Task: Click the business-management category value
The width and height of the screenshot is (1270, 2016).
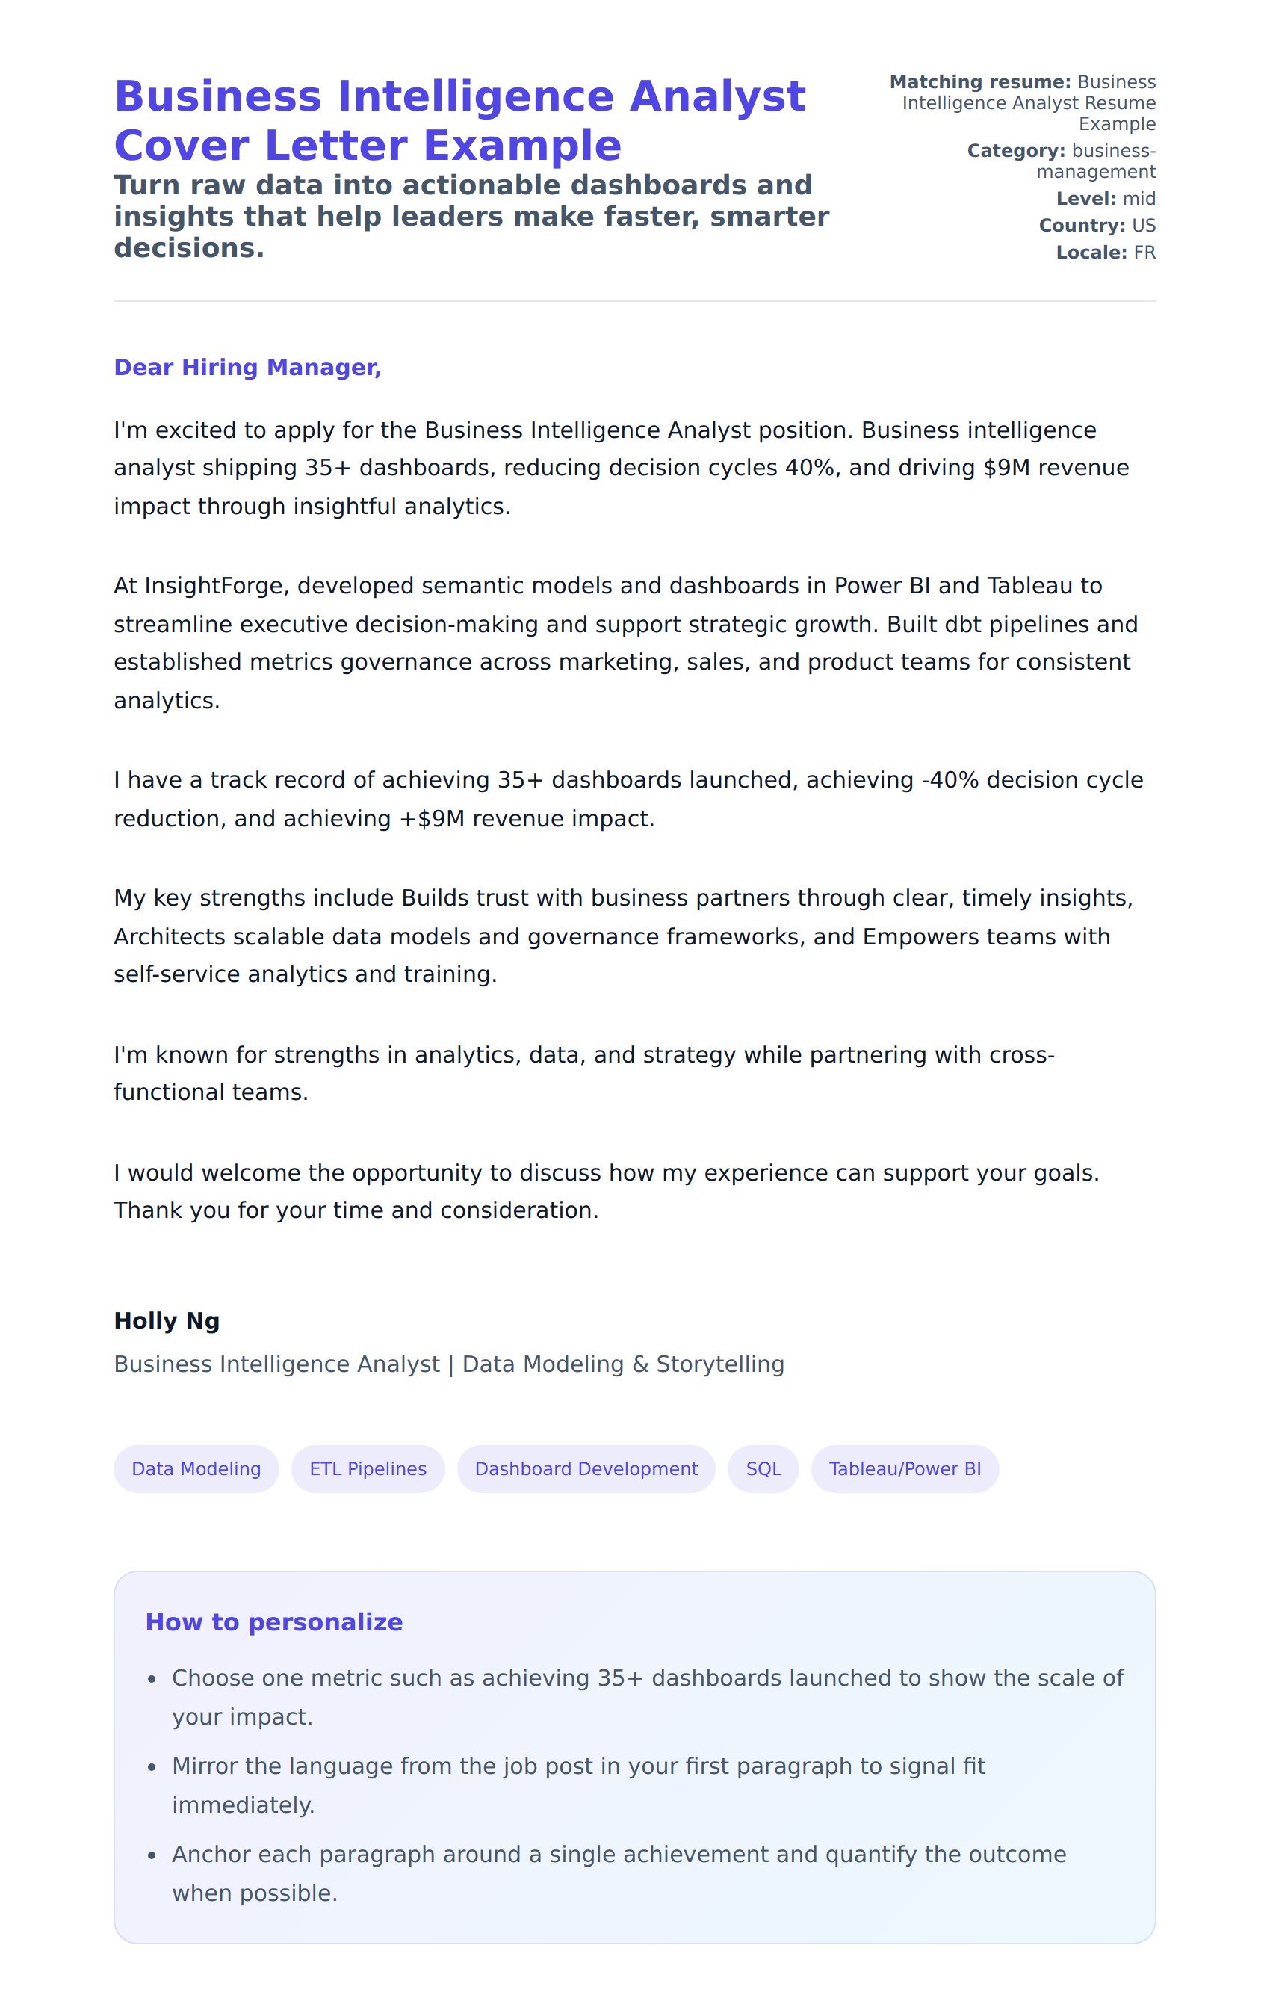Action: pos(1095,161)
